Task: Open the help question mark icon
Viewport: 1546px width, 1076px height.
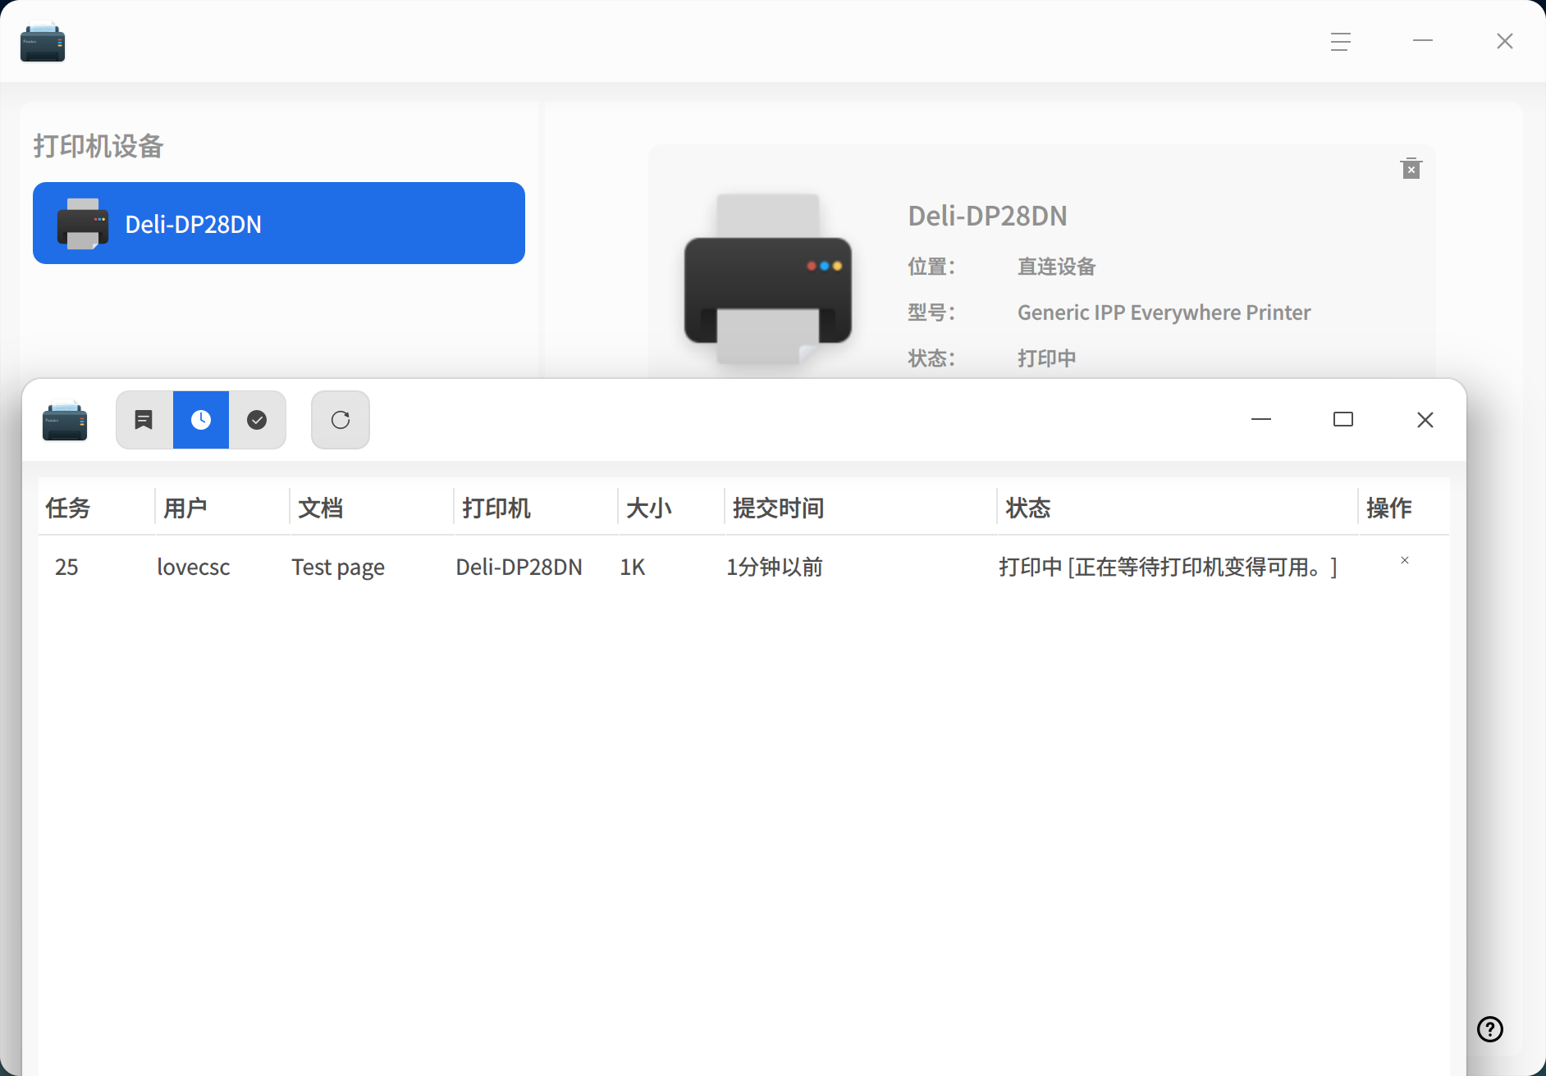Action: (x=1490, y=1028)
